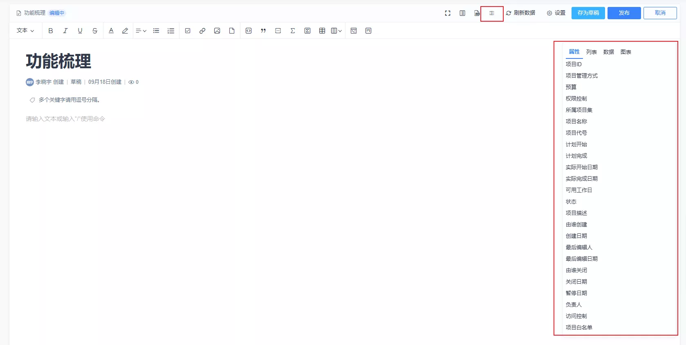
Task: Switch to fullscreen editing mode
Action: (448, 13)
